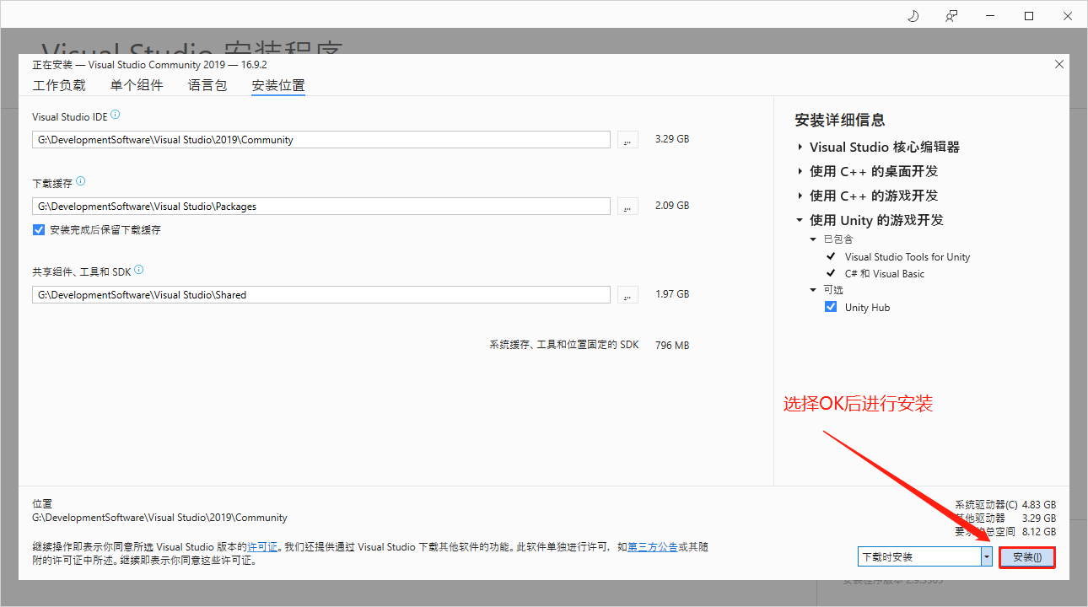Click the 3.29 GB IDE size value
Screen dimensions: 1088x607
(x=672, y=139)
